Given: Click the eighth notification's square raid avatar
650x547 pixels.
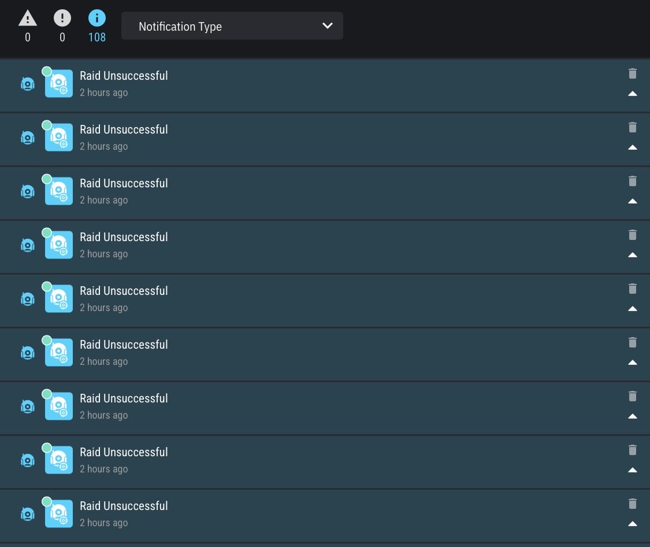Looking at the screenshot, I should pos(59,460).
